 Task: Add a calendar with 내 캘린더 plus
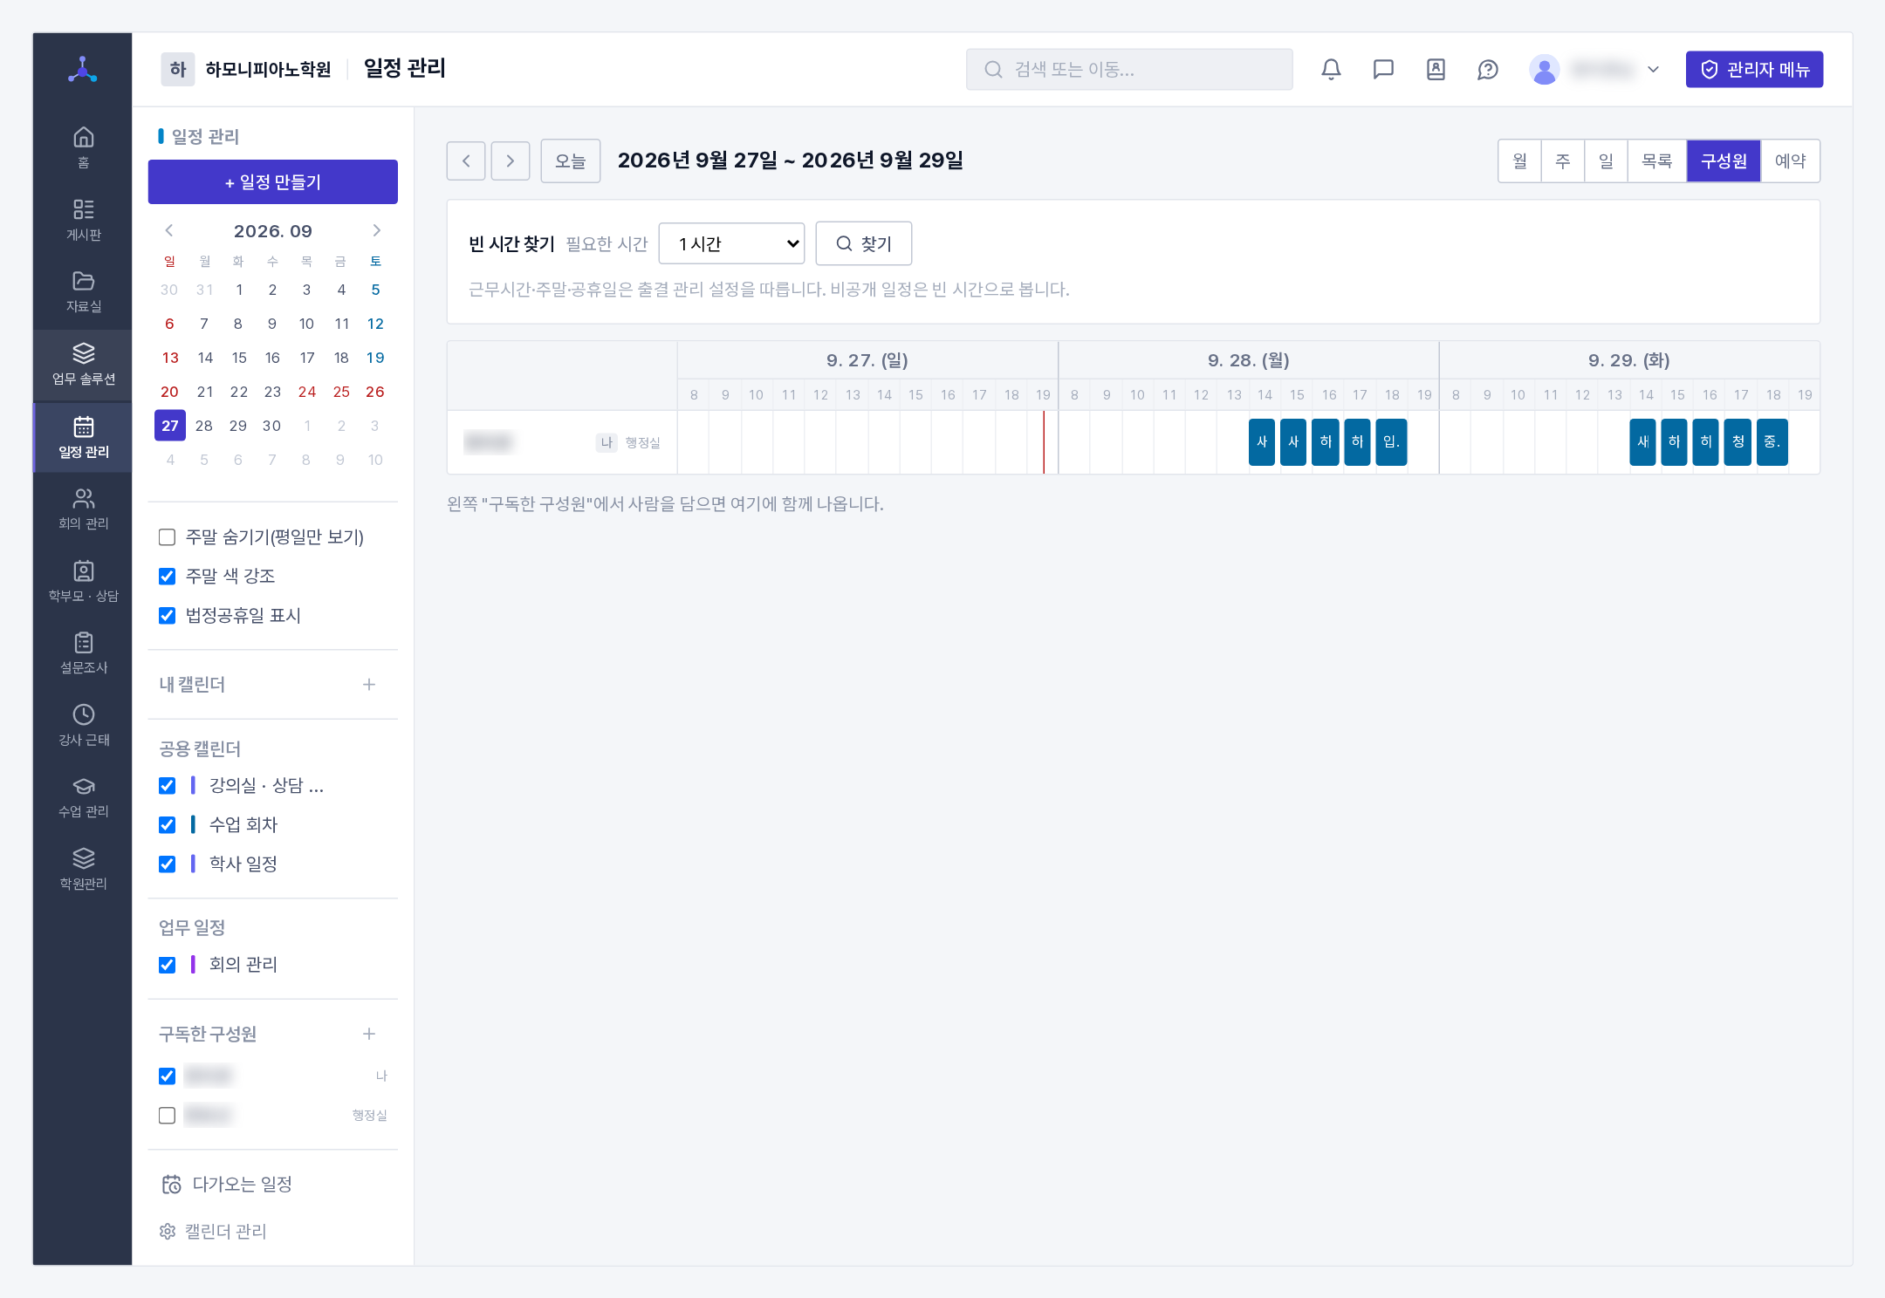(369, 685)
